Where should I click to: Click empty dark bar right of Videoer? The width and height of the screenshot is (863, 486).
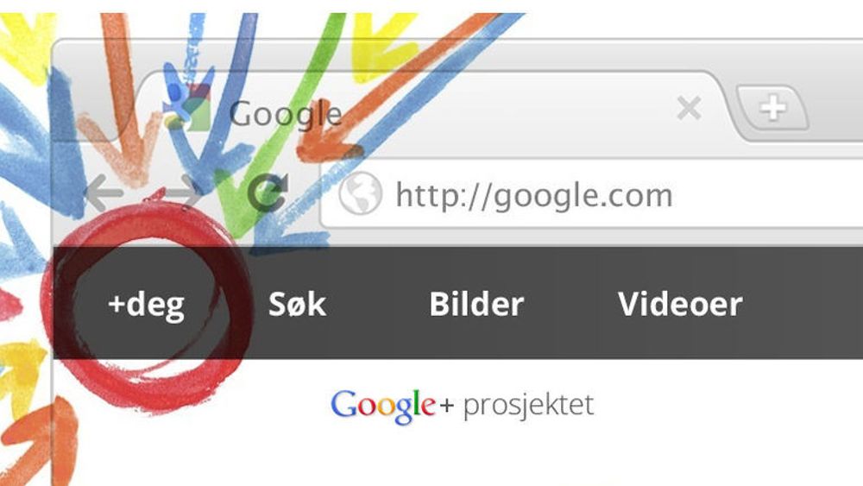point(803,304)
